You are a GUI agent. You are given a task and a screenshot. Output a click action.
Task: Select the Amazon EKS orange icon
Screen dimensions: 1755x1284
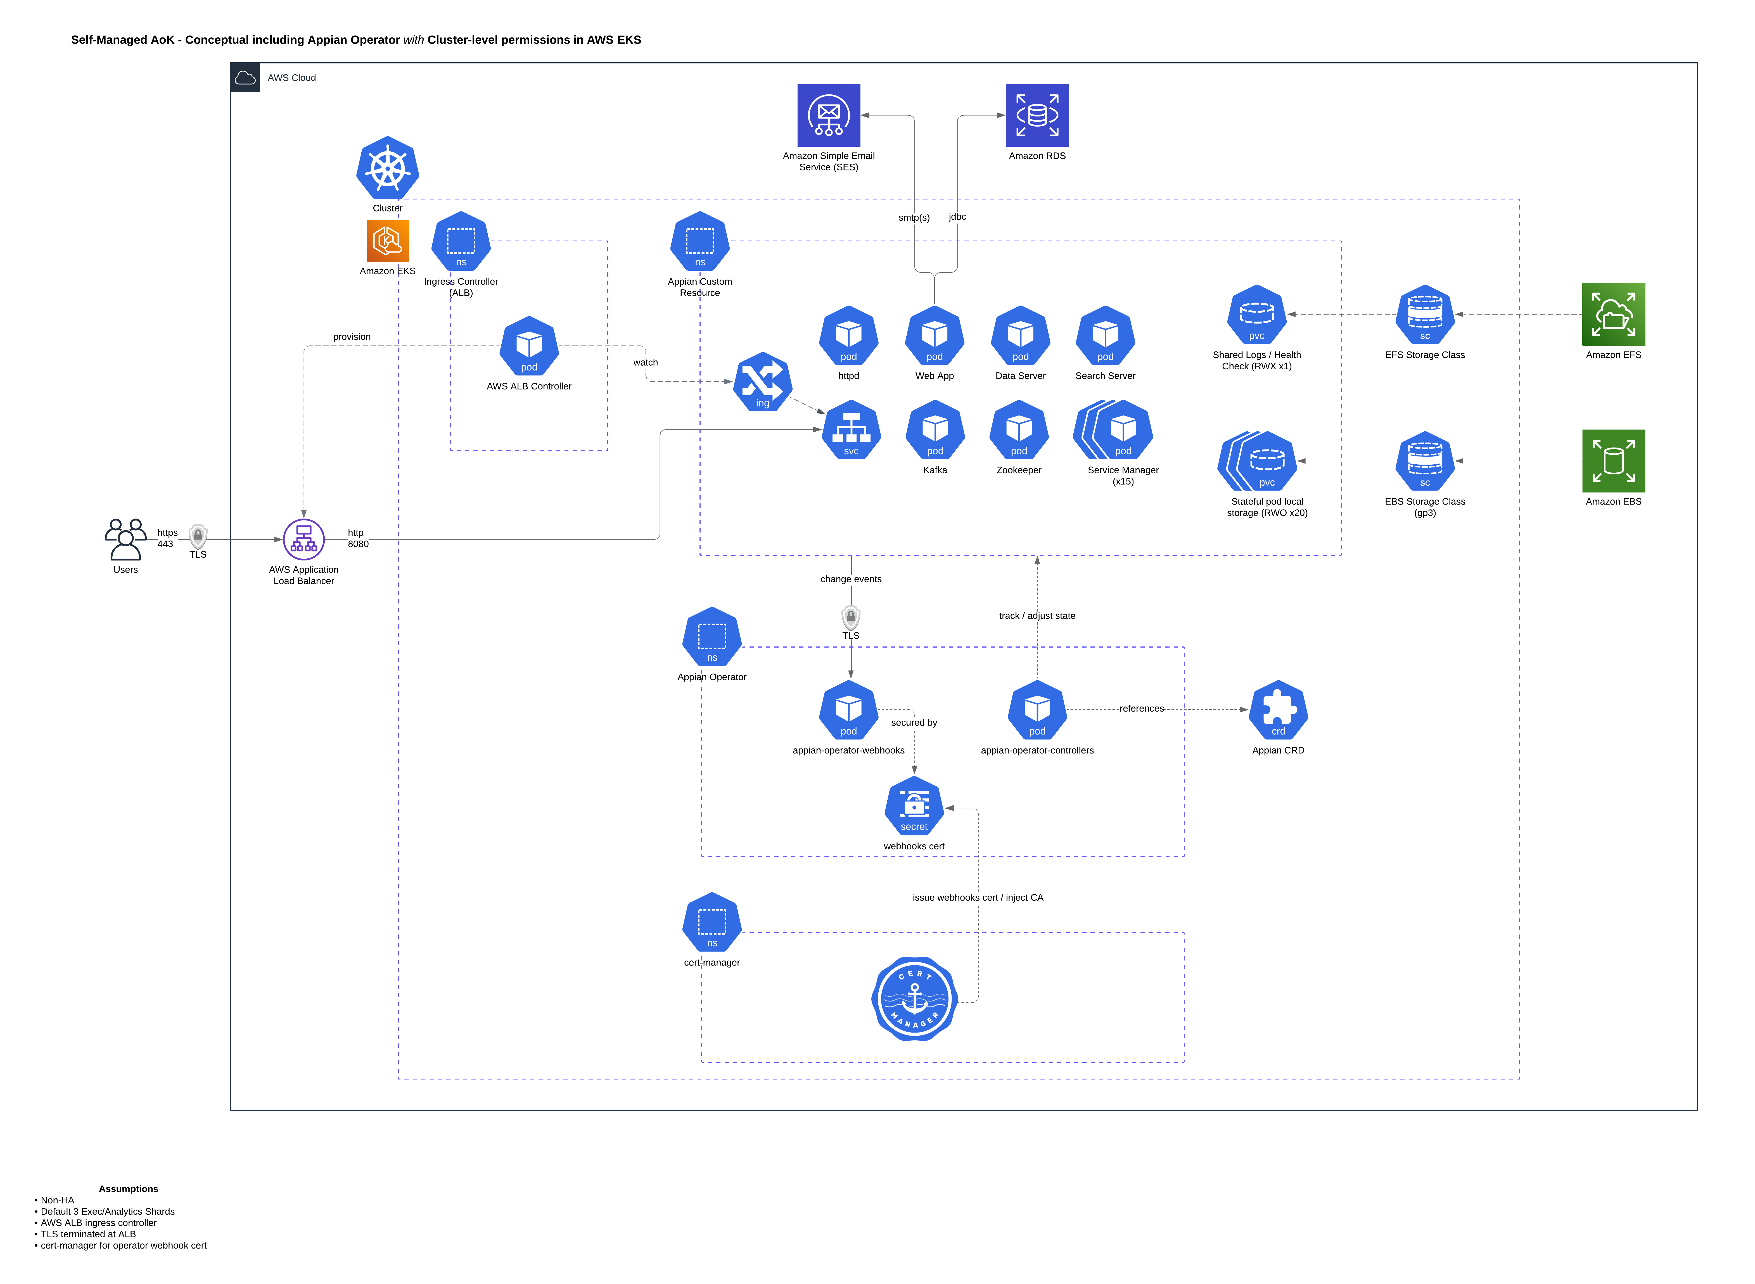pos(387,241)
